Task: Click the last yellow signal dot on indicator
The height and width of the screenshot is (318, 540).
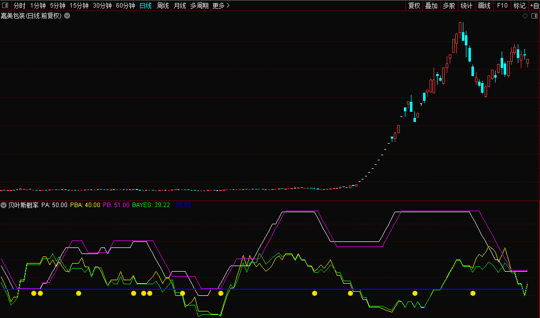Action: 473,293
